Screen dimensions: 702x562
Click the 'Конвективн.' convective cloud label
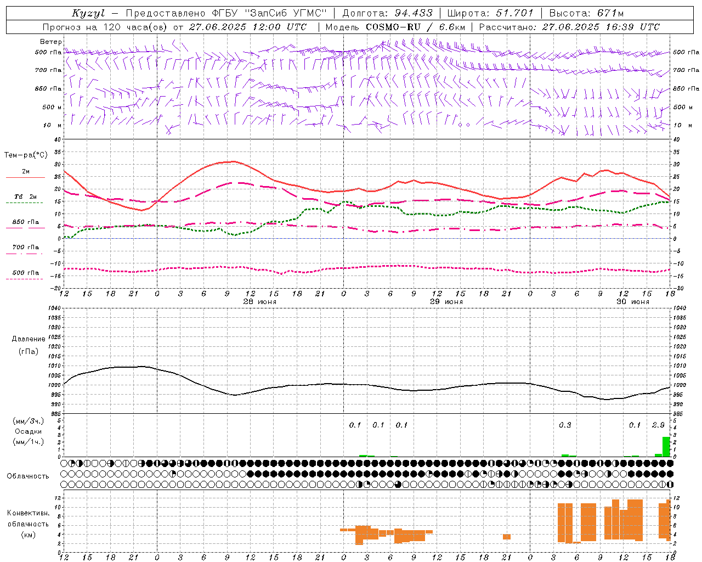pos(29,513)
